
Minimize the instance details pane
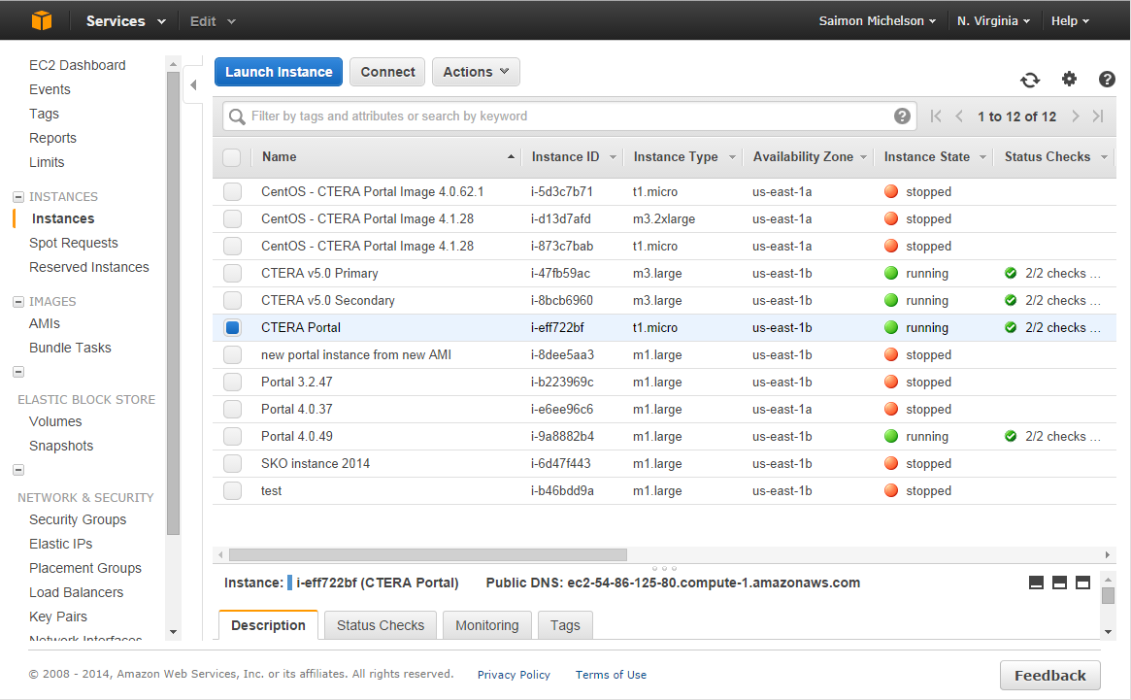[1036, 583]
